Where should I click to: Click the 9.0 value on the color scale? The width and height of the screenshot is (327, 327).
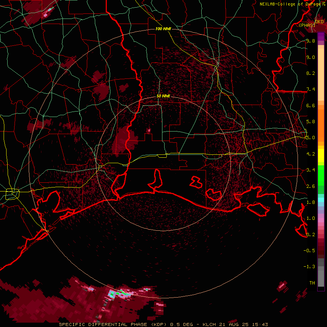[x=311, y=57]
